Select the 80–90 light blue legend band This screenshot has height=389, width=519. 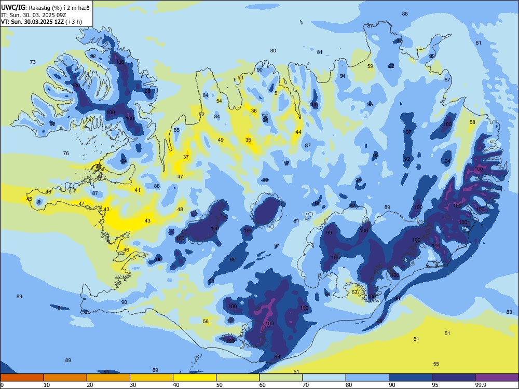[367, 378]
